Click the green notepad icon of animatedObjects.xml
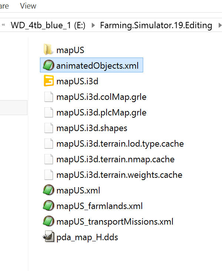Image resolution: width=222 pixels, height=271 pixels. point(48,65)
